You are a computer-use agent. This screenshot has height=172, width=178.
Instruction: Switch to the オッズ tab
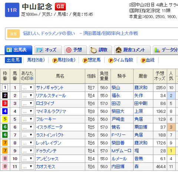[48, 50]
